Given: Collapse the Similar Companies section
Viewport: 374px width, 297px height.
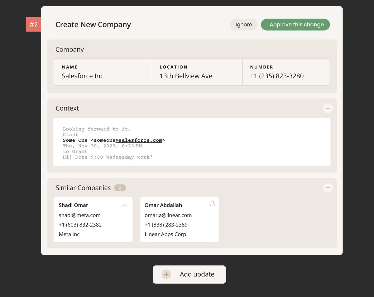Looking at the screenshot, I should (x=328, y=188).
